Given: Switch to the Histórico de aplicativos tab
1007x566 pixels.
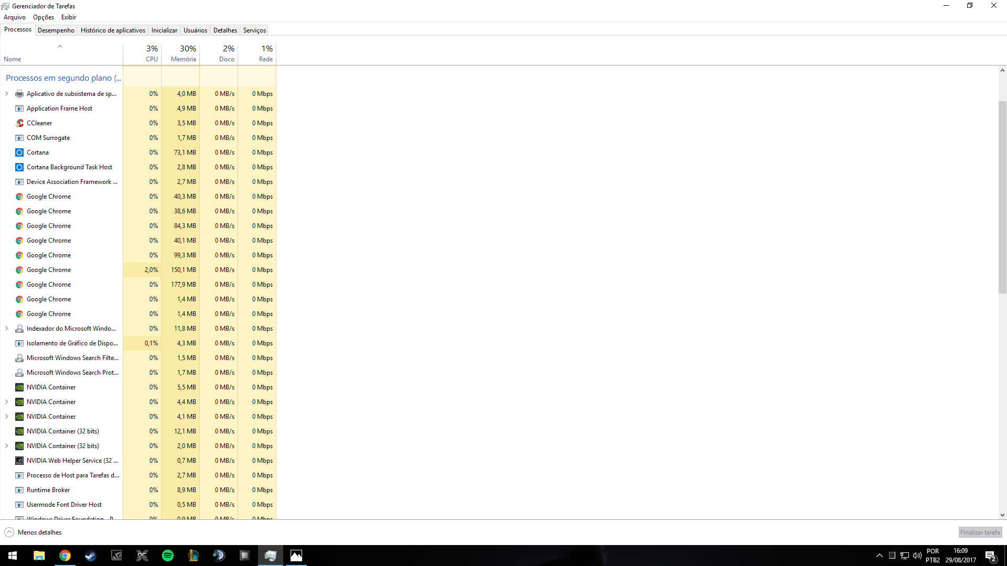Looking at the screenshot, I should [113, 30].
